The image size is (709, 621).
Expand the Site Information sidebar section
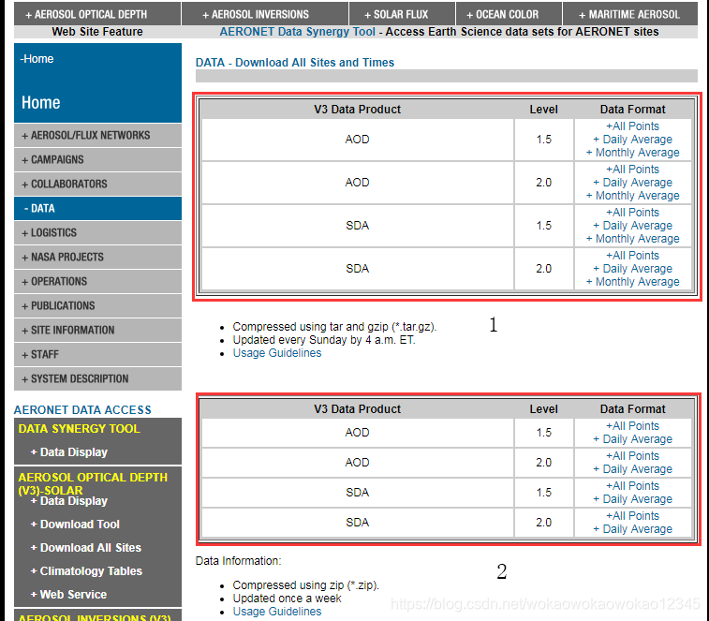97,331
